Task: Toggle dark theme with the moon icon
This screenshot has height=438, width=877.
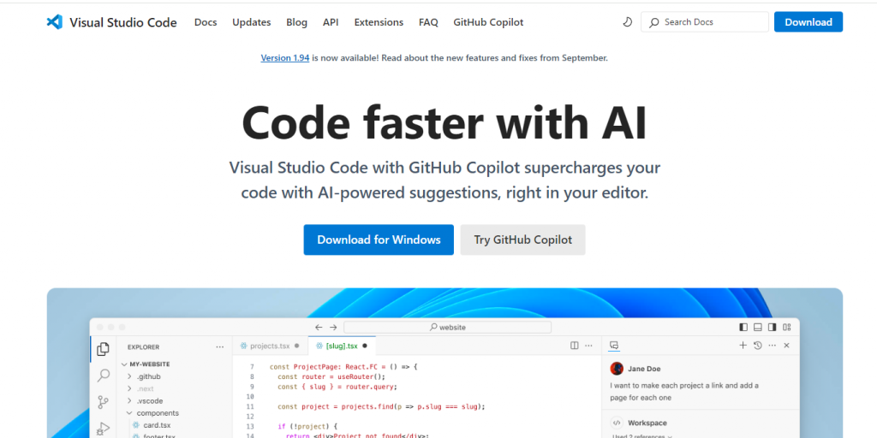Action: coord(628,22)
